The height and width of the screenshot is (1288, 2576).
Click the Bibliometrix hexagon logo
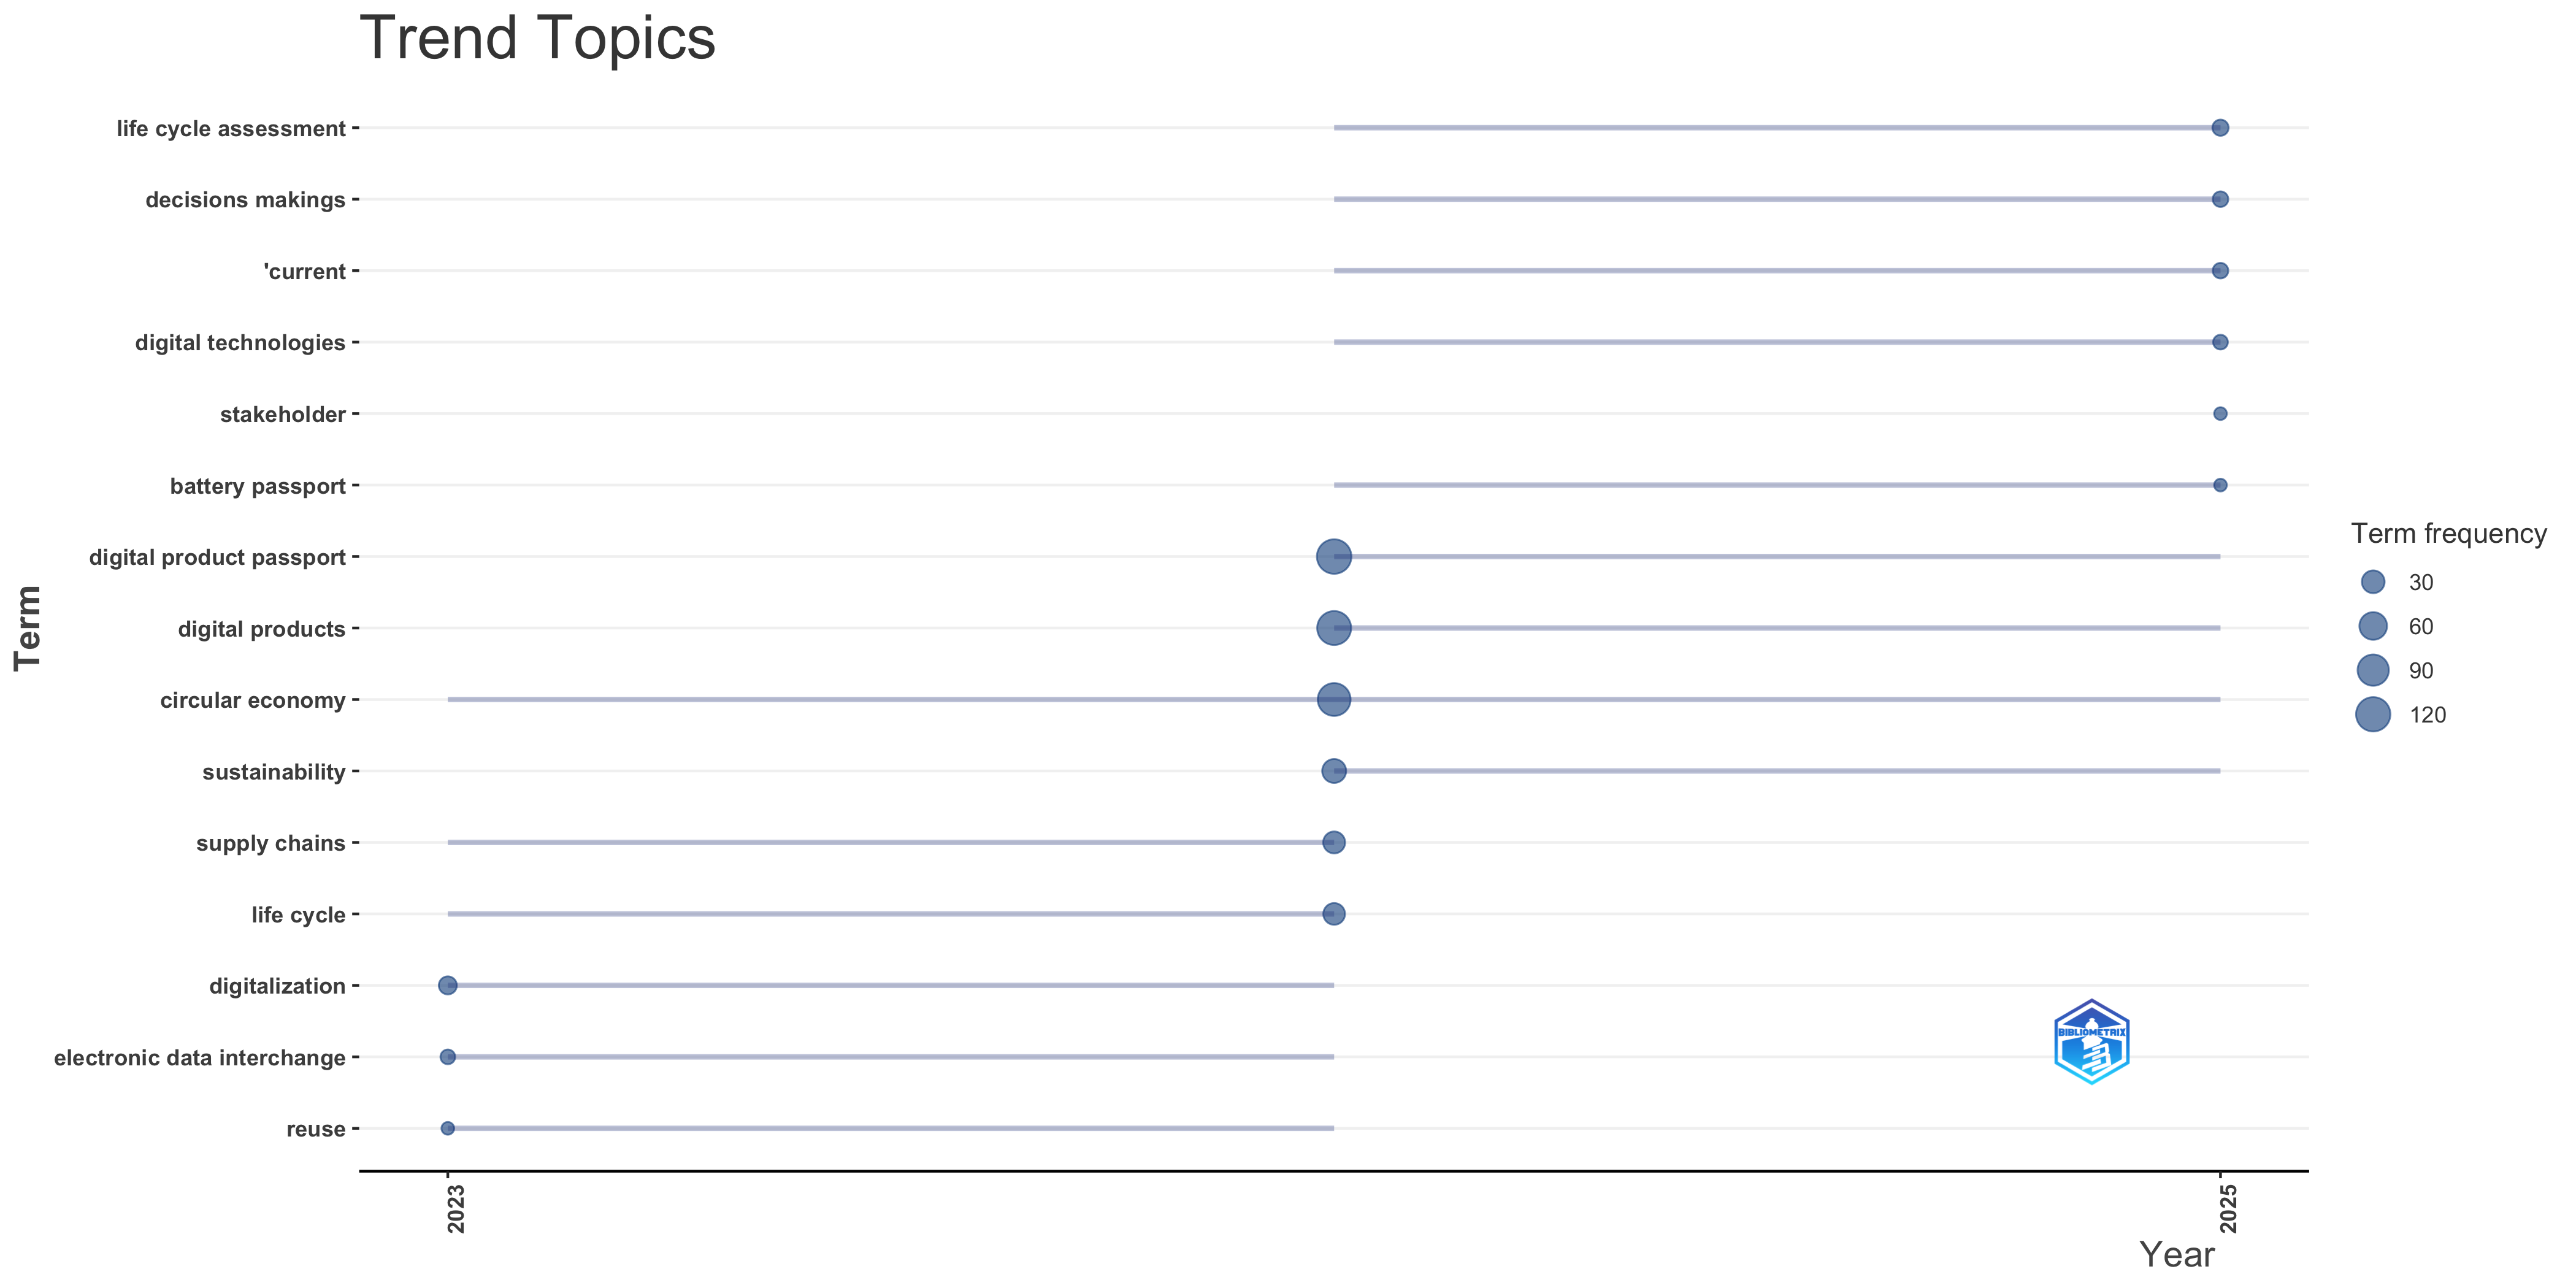click(2091, 1041)
